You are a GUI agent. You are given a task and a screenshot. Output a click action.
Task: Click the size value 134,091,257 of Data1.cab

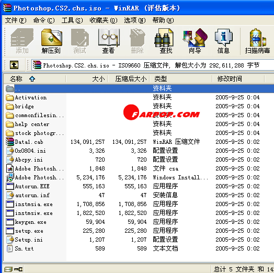pos(87,142)
